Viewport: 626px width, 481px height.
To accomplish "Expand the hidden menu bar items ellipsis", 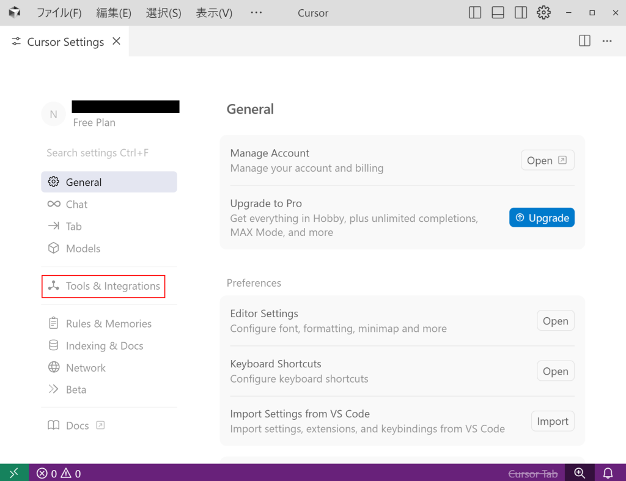I will (256, 13).
